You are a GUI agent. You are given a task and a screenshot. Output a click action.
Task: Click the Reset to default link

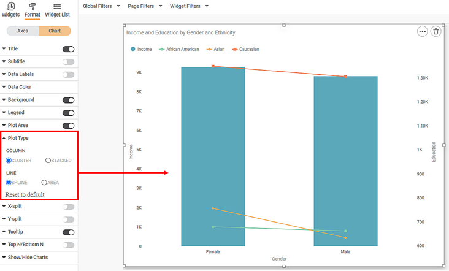[x=25, y=194]
